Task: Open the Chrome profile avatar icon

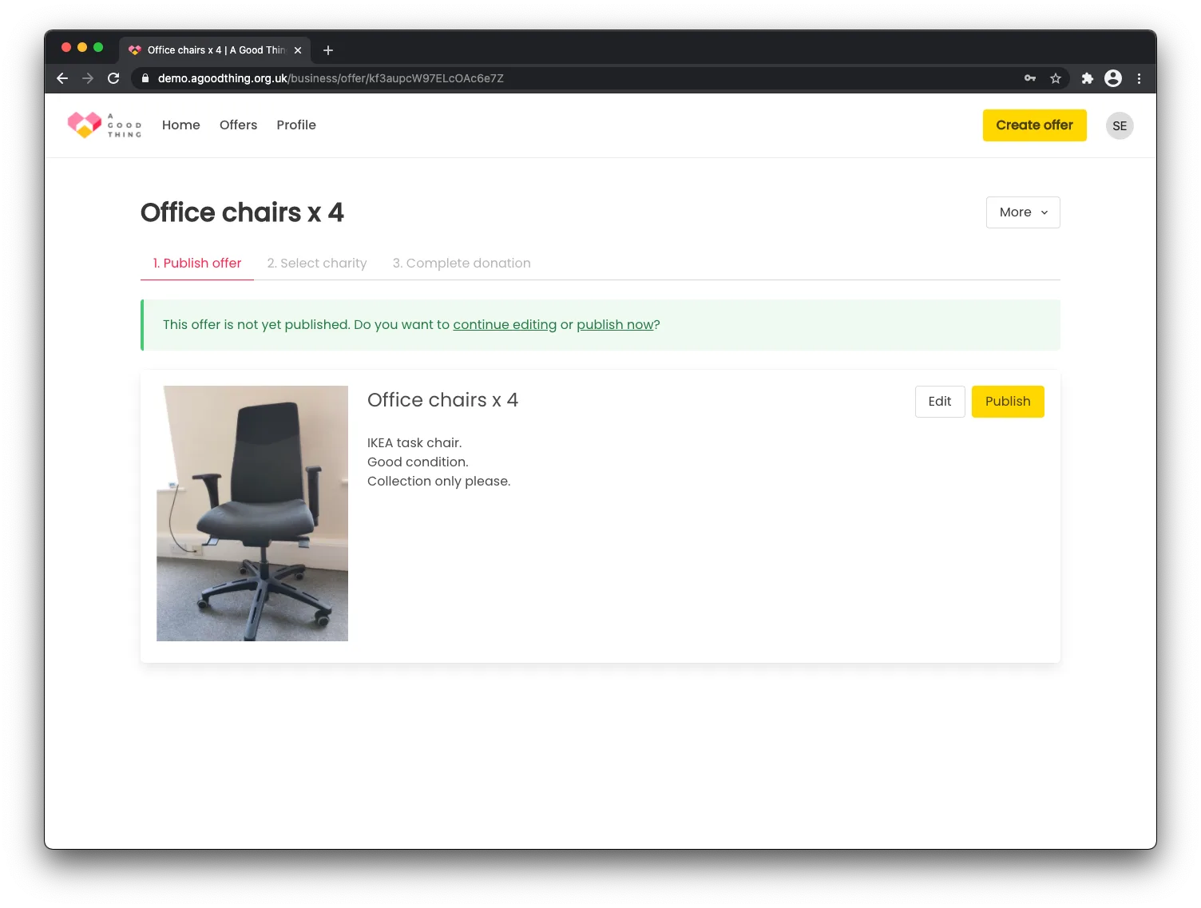Action: point(1113,78)
